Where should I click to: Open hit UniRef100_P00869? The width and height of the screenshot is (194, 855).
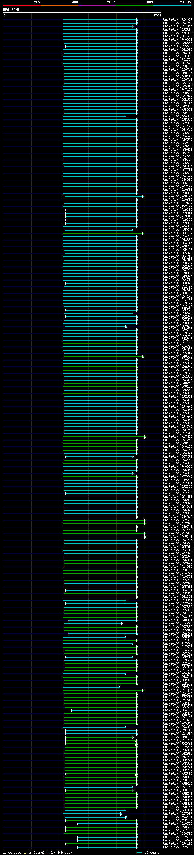pyautogui.click(x=178, y=39)
